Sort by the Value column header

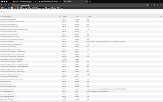click(x=123, y=16)
